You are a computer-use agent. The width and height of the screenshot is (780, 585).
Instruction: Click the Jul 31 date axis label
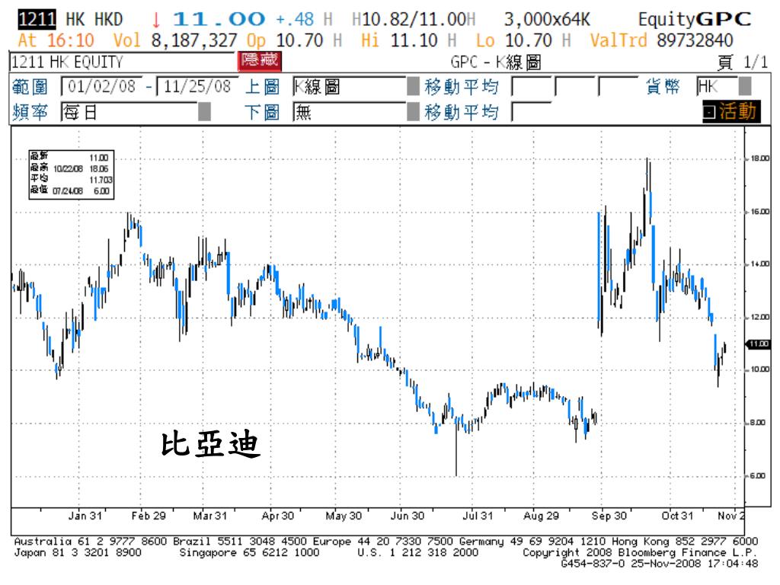(478, 516)
